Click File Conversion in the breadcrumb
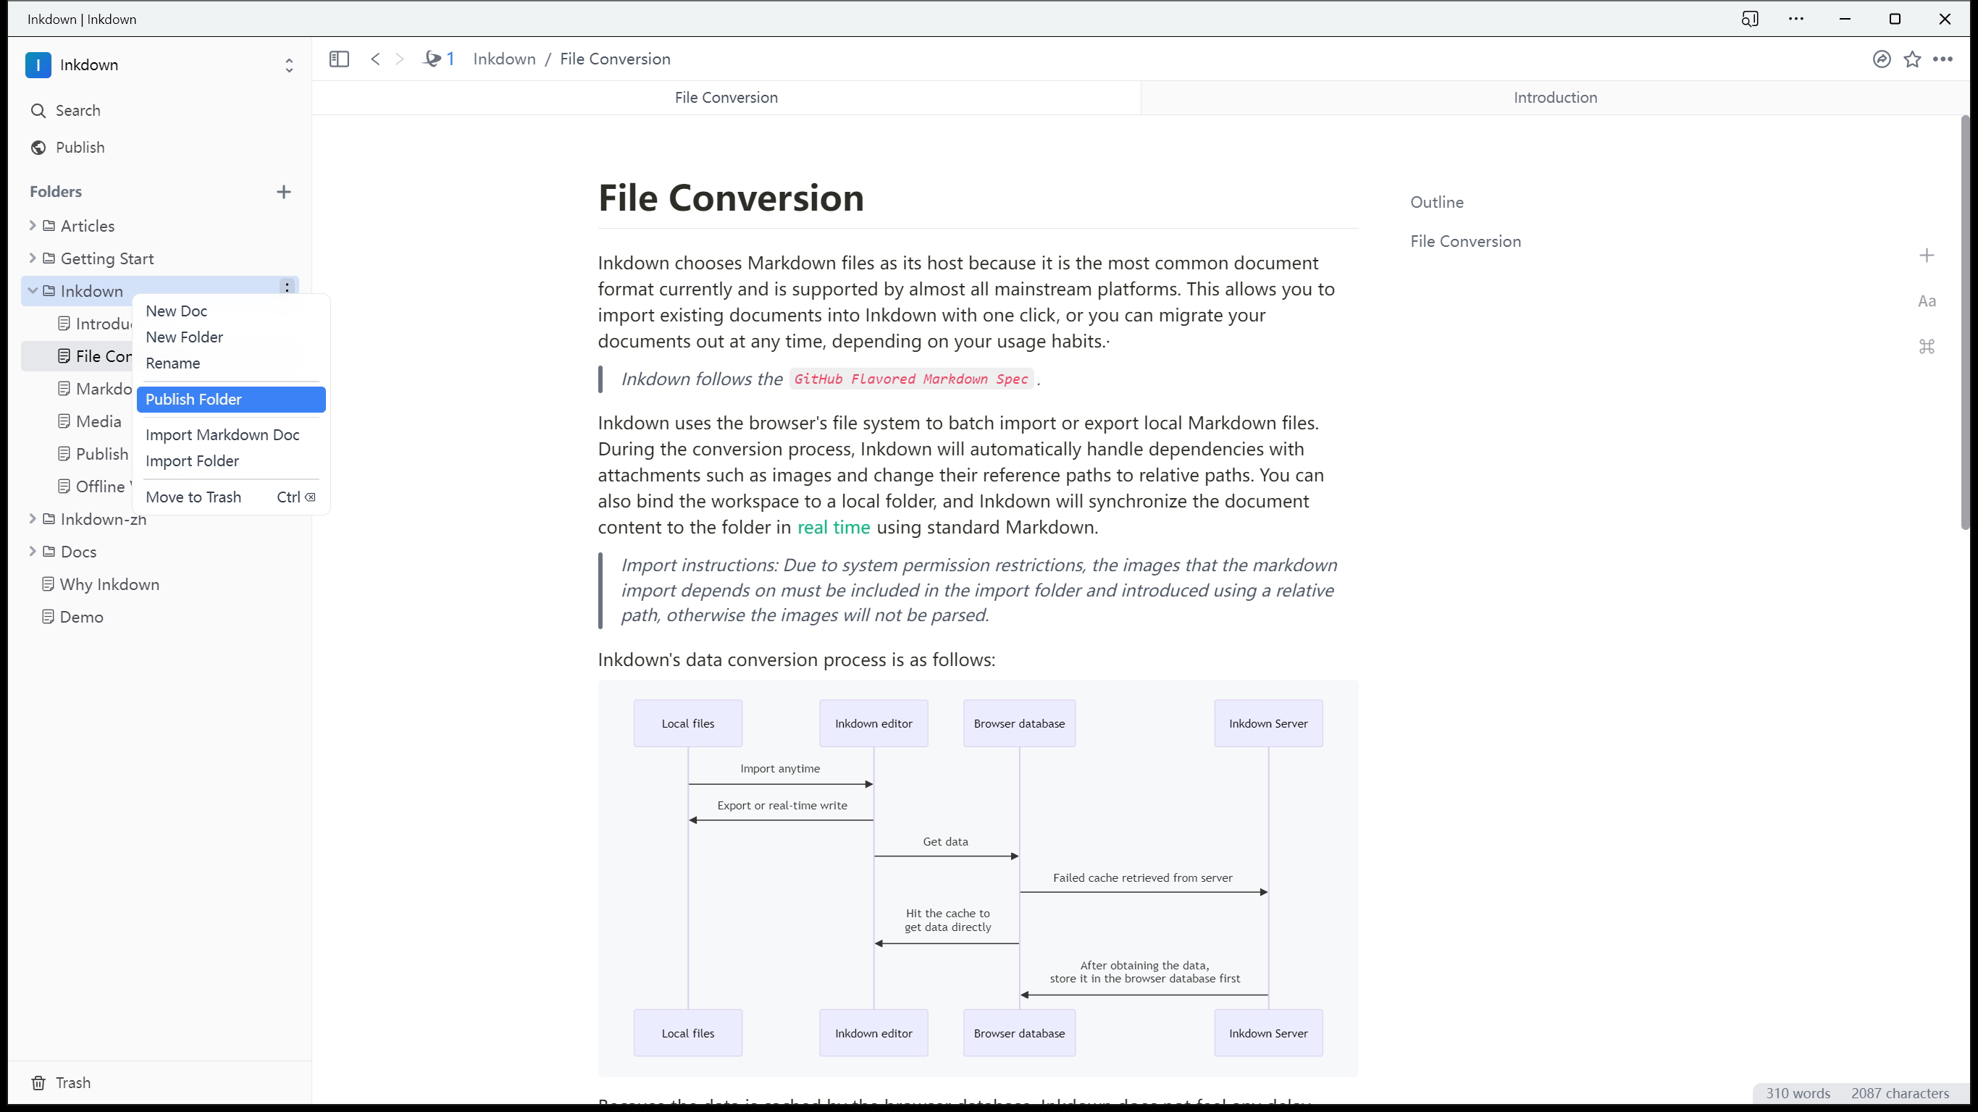1978x1112 pixels. point(615,59)
